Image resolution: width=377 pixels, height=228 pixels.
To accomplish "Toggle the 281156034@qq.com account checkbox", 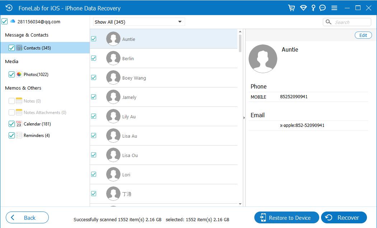I will point(5,22).
